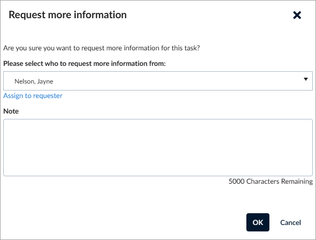Open the Nelson, Jayne combo box
The height and width of the screenshot is (240, 316).
click(158, 81)
